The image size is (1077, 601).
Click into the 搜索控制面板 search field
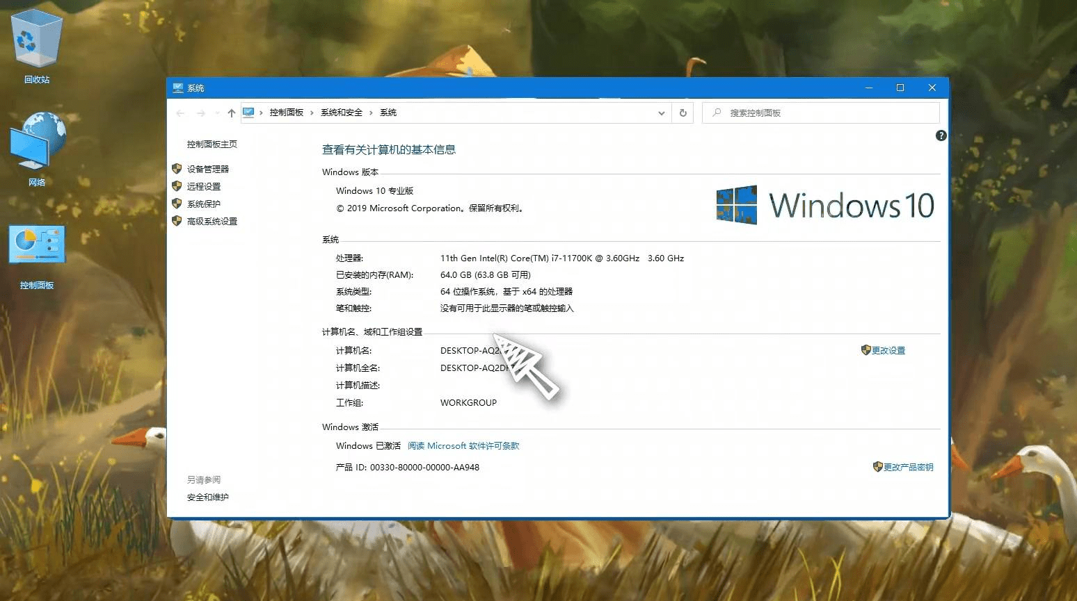821,113
